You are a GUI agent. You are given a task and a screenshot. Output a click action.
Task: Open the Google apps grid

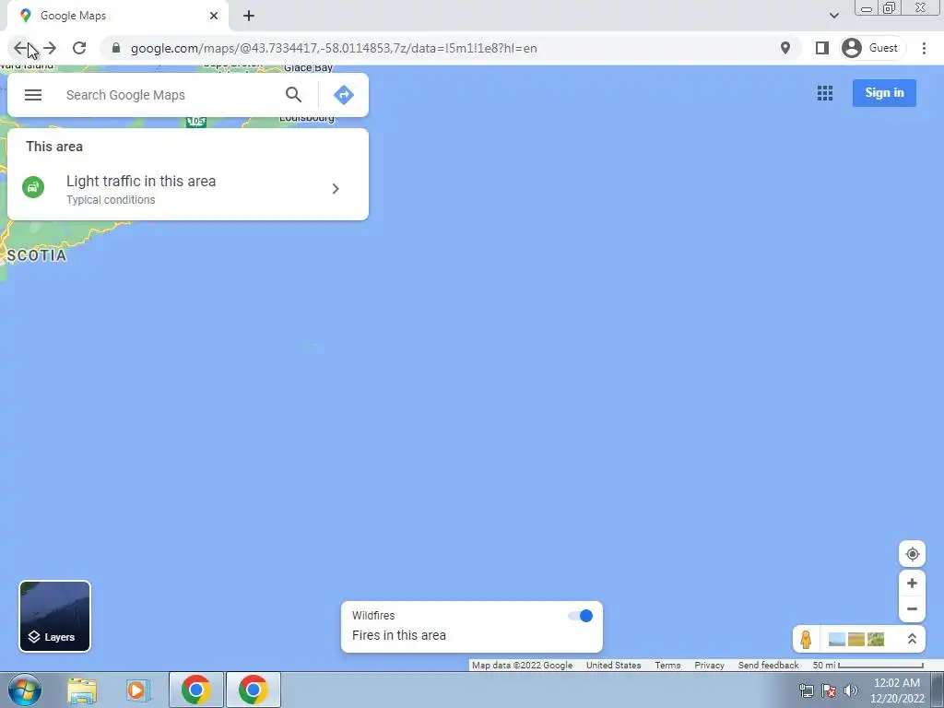(825, 93)
